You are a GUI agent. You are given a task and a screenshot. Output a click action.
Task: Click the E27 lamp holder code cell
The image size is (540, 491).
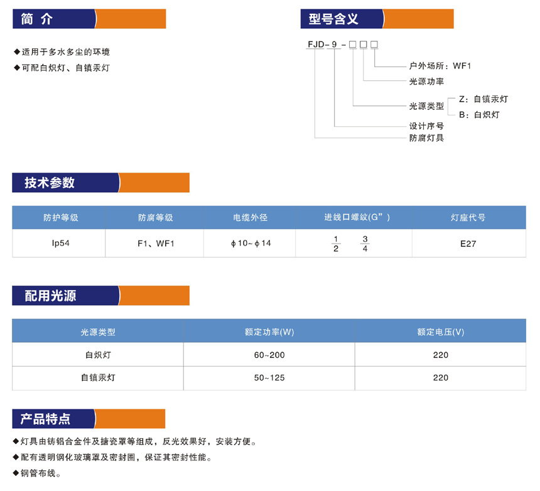[468, 244]
